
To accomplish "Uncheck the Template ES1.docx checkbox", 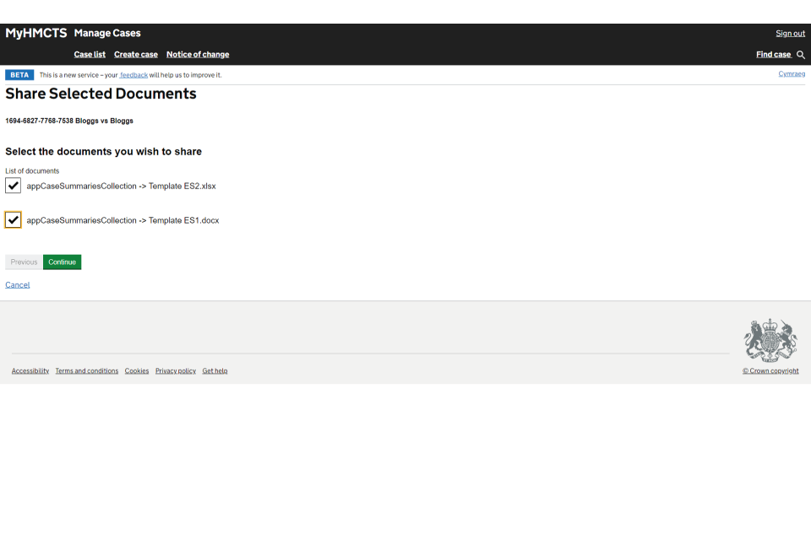I will (x=14, y=220).
